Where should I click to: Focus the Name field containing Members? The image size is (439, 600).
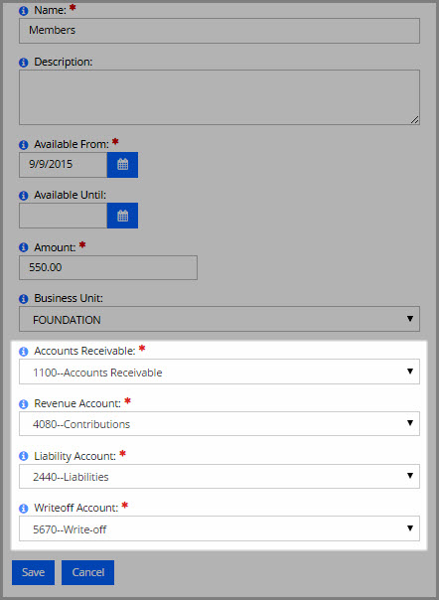[x=219, y=30]
